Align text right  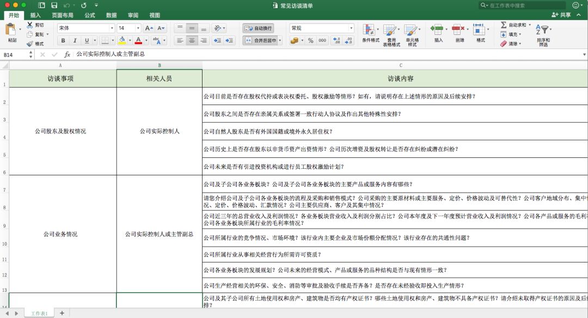[204, 40]
